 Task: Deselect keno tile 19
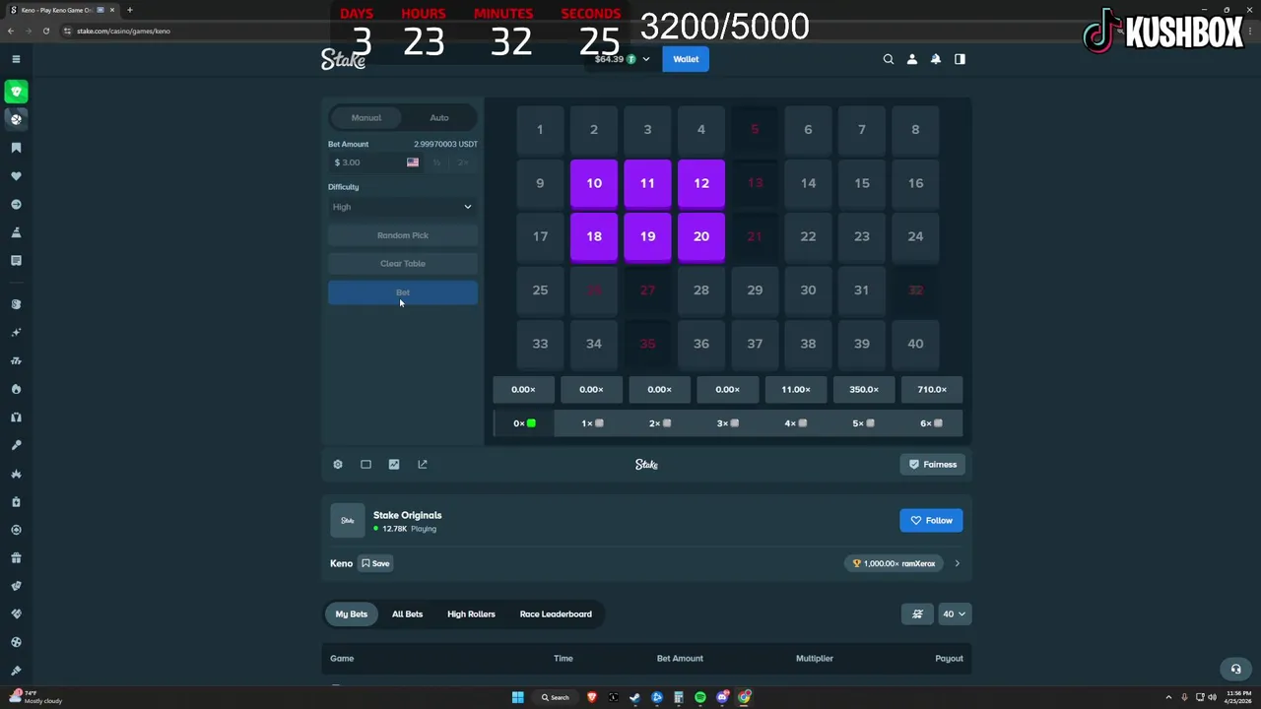pos(647,236)
